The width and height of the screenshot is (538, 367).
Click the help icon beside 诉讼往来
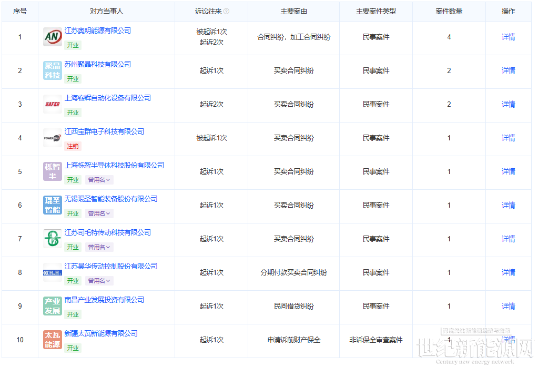pos(227,11)
